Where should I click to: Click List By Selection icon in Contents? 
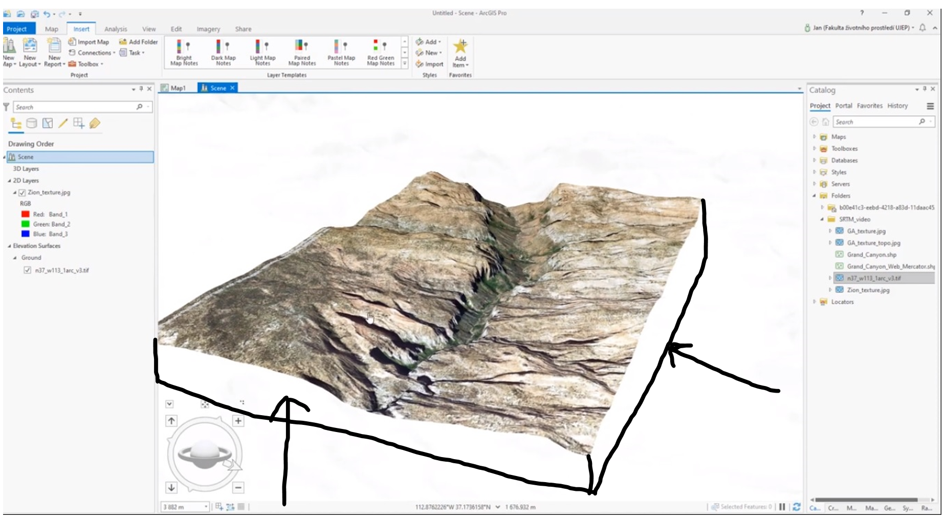47,123
